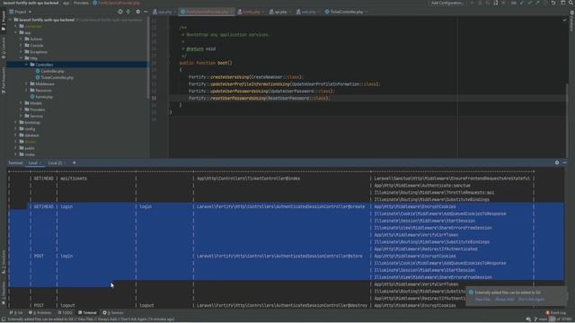Open the Services tool window in bottom bar
This screenshot has height=323, width=575.
coord(113,313)
